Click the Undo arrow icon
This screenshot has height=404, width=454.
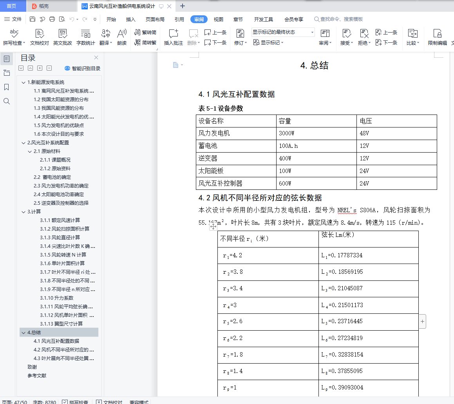72,19
